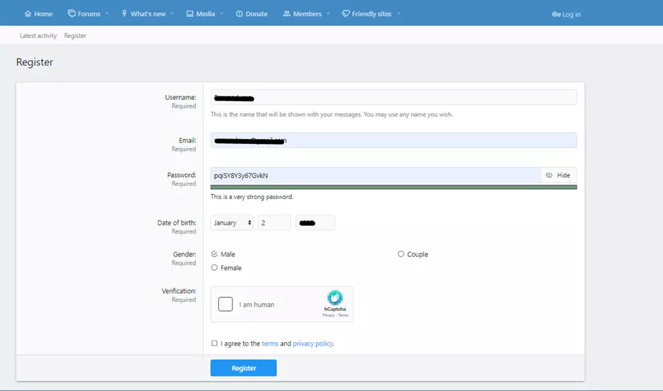Open the Register sub-tab
Screen dimensions: 663x391
75,36
